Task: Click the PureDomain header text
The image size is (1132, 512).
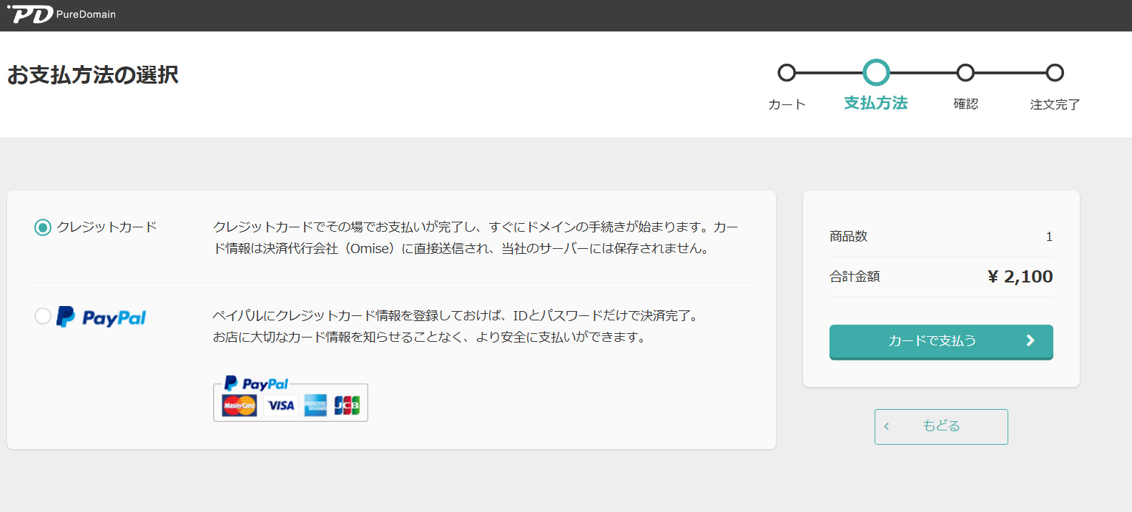Action: 86,14
